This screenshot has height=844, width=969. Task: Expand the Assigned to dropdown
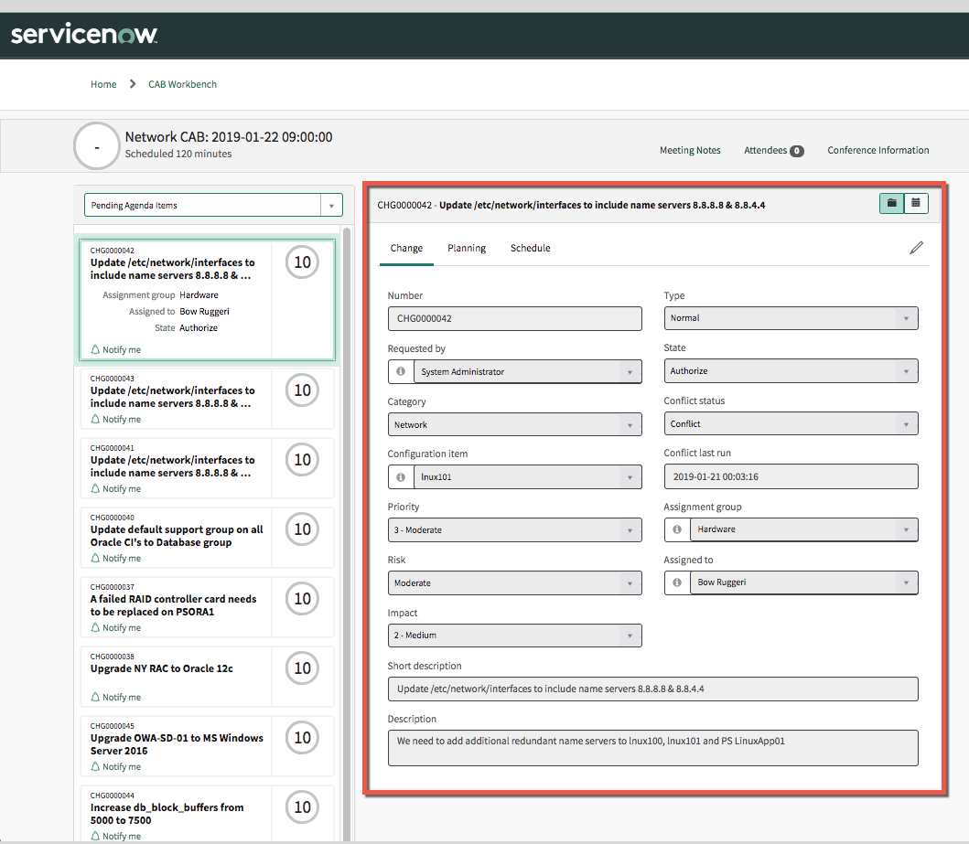click(x=804, y=582)
